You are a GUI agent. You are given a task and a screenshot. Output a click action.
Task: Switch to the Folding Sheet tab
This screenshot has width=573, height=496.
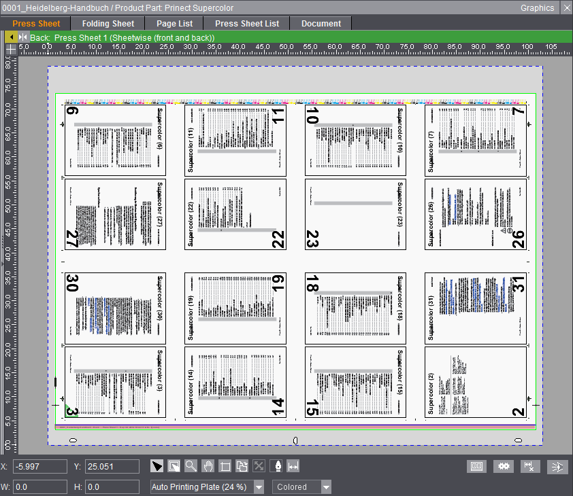(108, 23)
